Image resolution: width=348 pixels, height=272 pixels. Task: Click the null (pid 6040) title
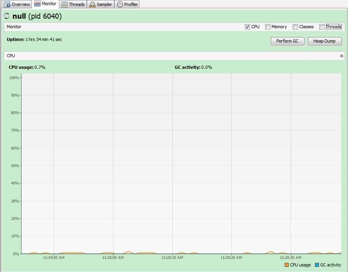[37, 16]
